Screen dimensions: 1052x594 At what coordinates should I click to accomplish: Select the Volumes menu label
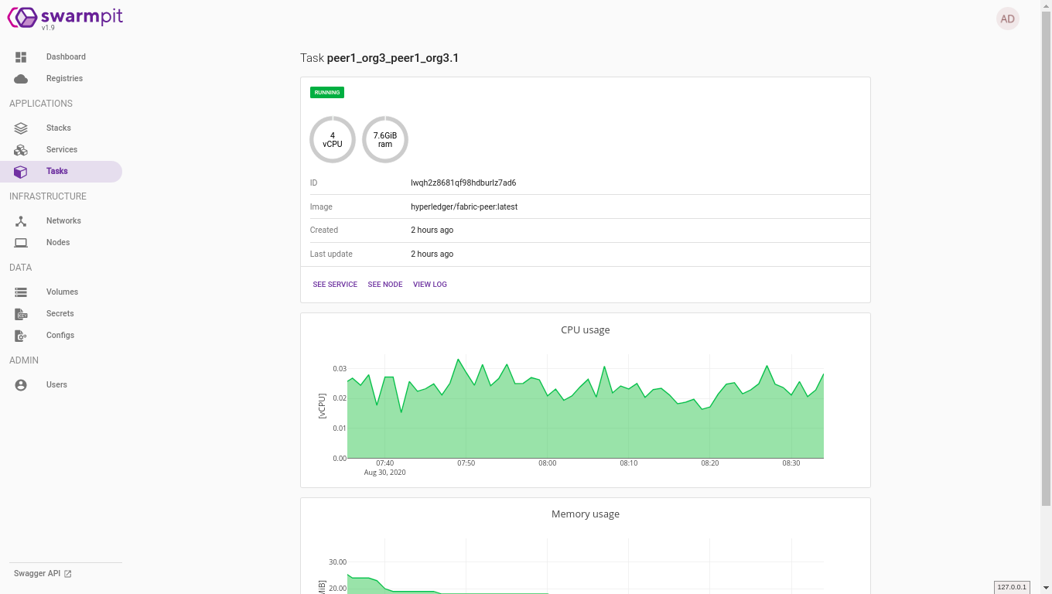[62, 292]
